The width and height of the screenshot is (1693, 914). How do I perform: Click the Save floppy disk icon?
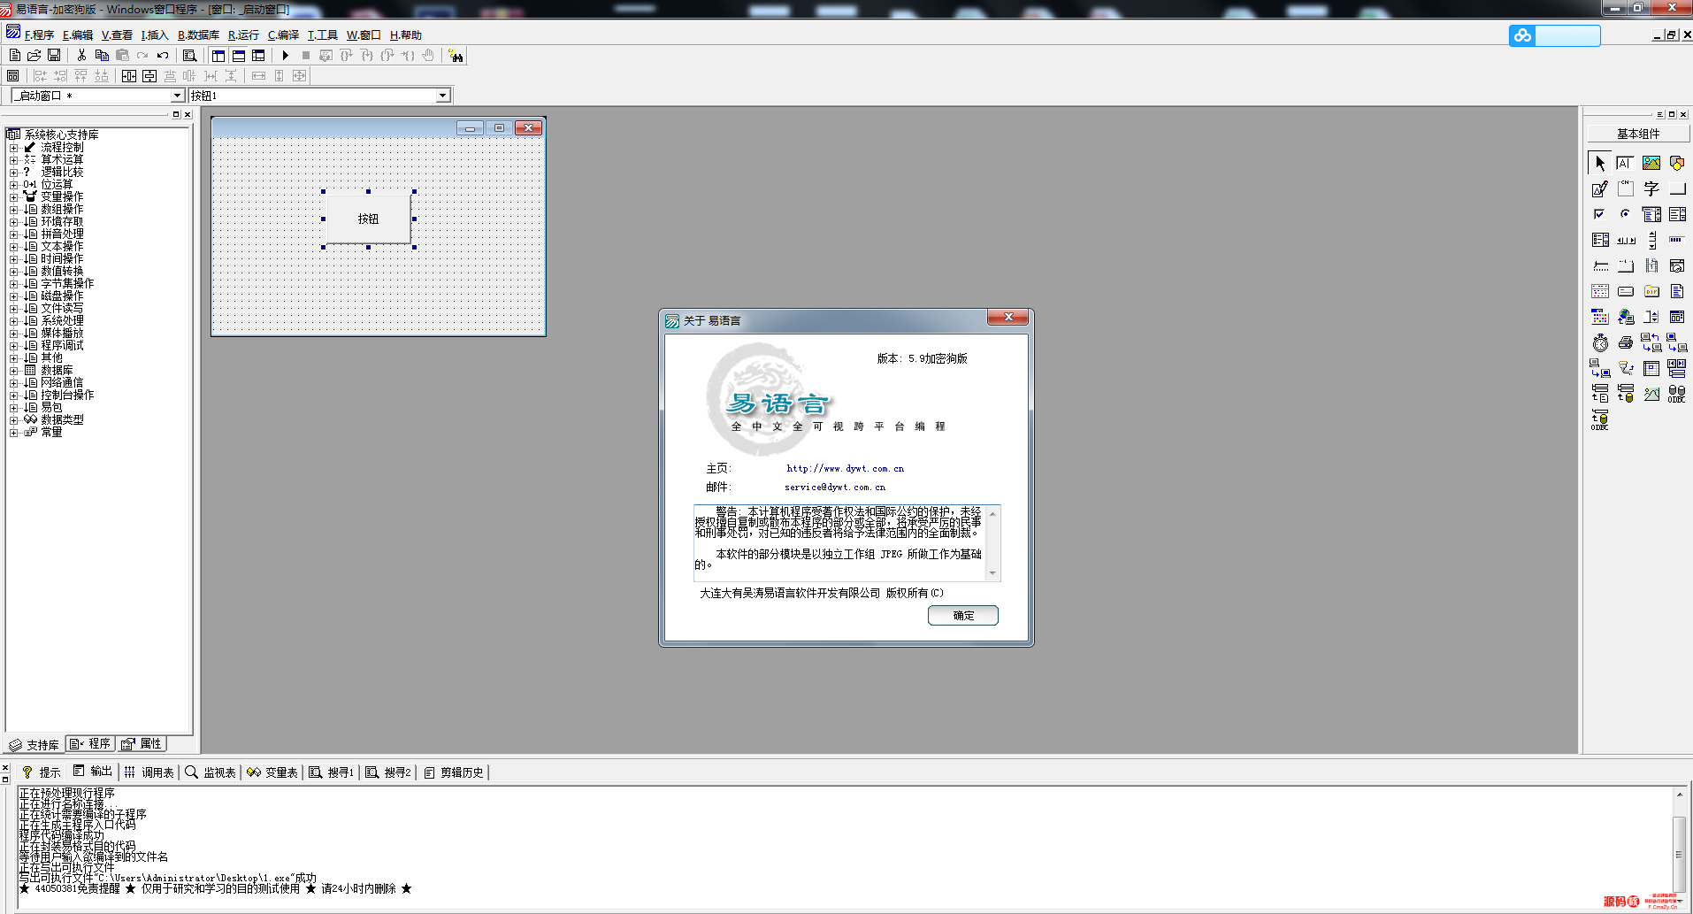point(54,55)
